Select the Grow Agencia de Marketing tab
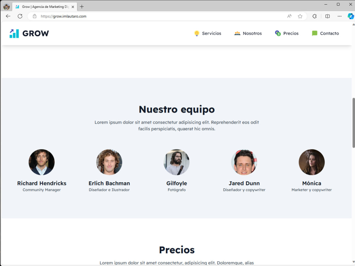This screenshot has width=355, height=266. (x=45, y=7)
